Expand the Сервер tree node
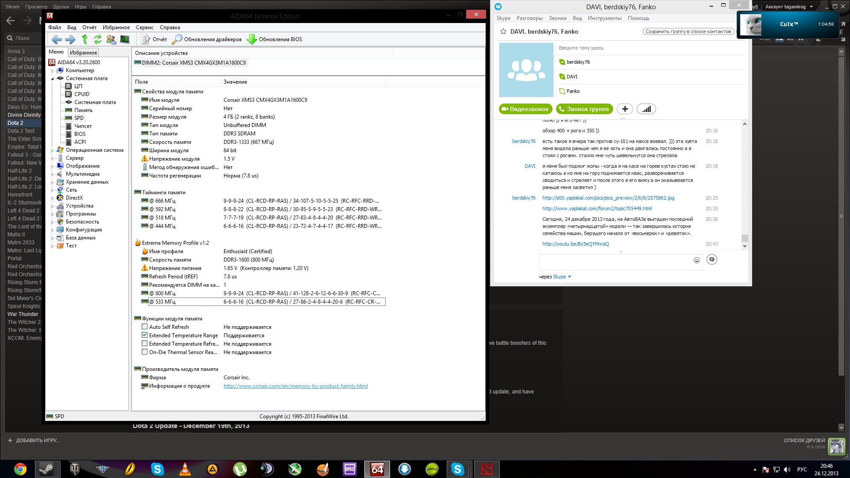 coord(52,158)
